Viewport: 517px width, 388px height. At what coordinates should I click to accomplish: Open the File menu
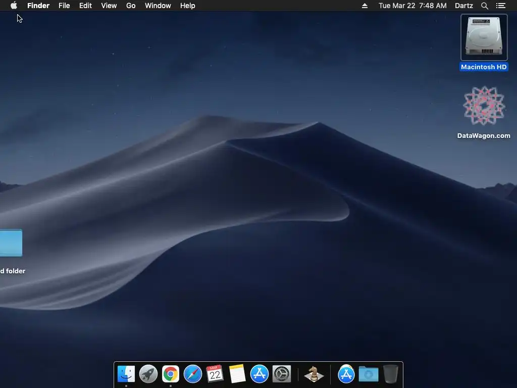point(64,6)
